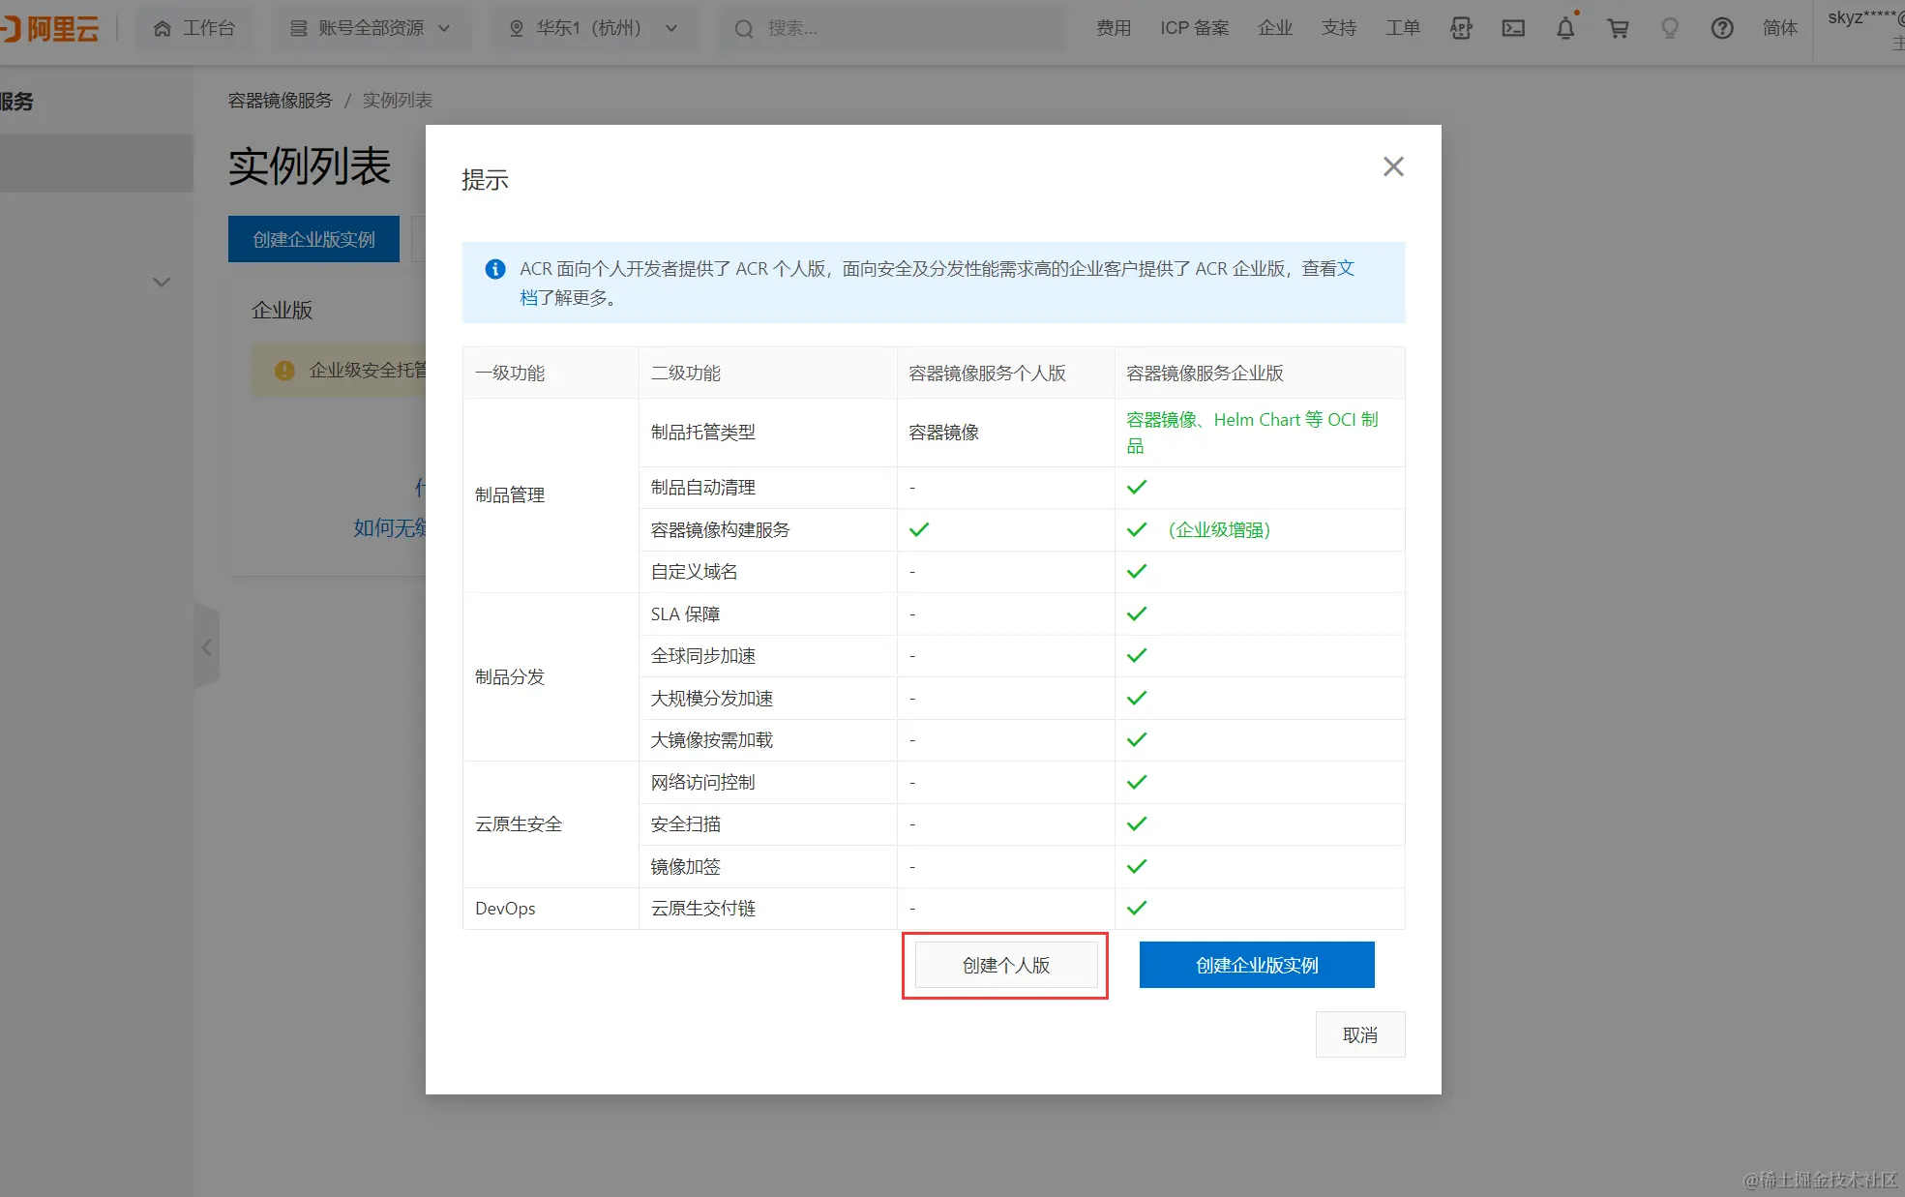Click the 企业级安全托管 warning icon

(284, 371)
